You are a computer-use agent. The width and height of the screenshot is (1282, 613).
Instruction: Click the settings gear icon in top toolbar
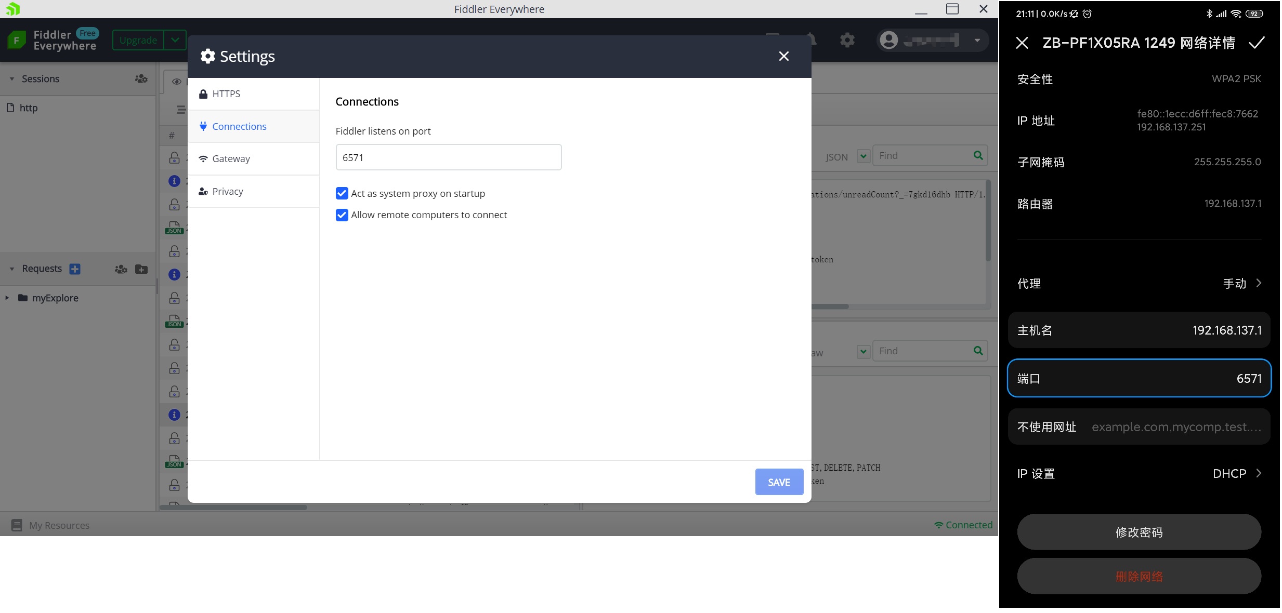pyautogui.click(x=847, y=40)
